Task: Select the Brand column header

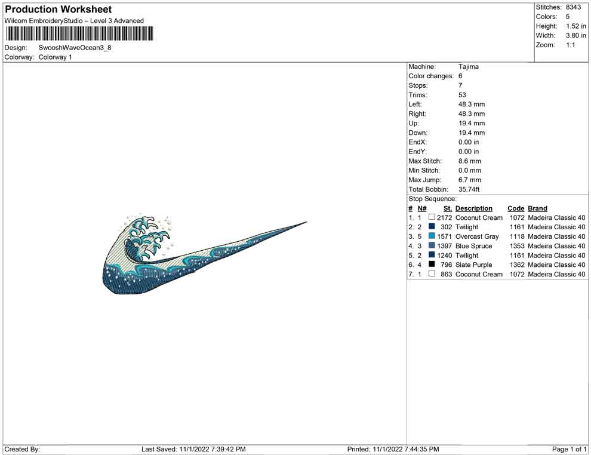Action: pyautogui.click(x=537, y=208)
